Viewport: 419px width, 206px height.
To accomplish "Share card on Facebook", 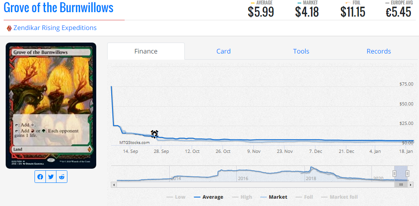I will point(40,177).
